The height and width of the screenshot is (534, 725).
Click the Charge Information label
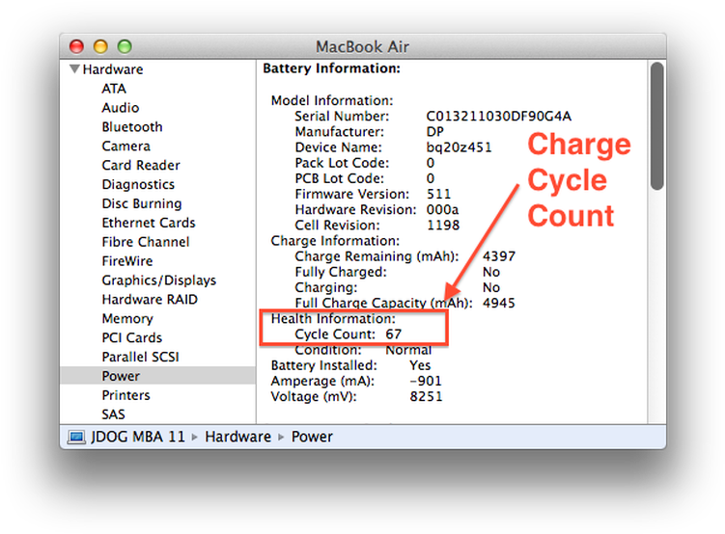click(335, 241)
